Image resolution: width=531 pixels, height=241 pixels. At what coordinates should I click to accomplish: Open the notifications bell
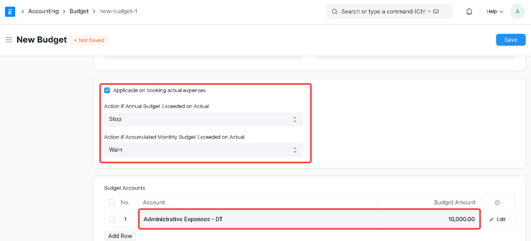(469, 11)
